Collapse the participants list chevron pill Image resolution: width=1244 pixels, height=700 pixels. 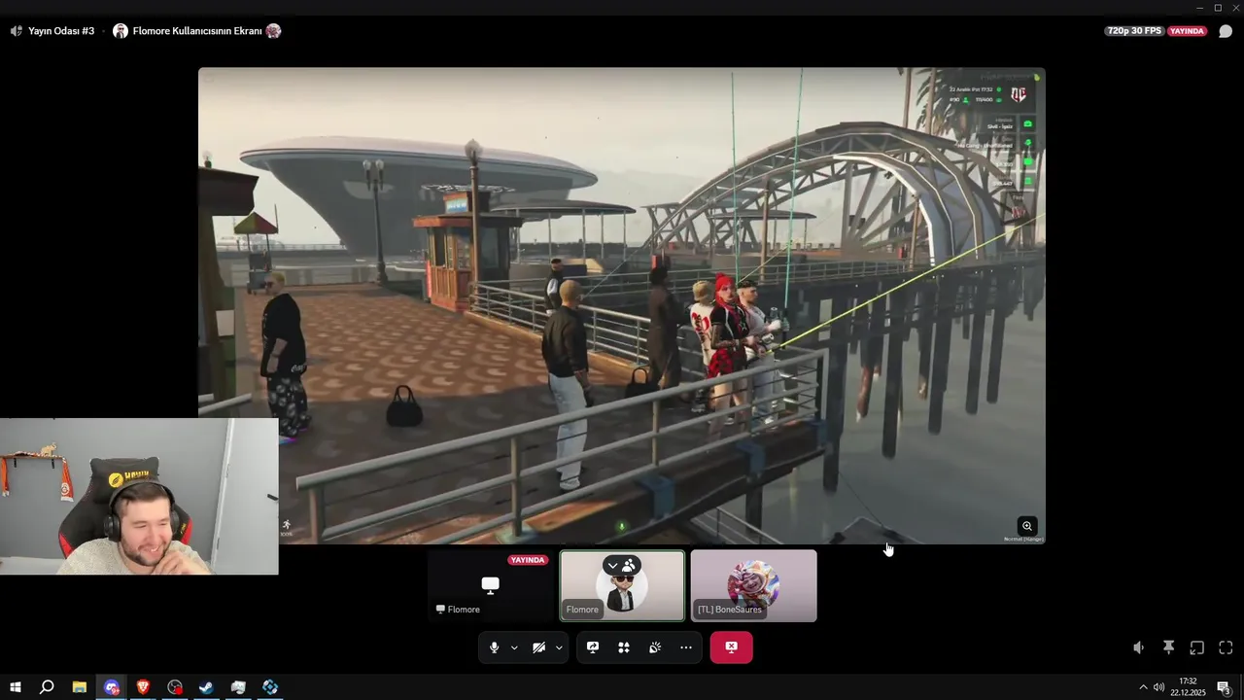pyautogui.click(x=622, y=565)
